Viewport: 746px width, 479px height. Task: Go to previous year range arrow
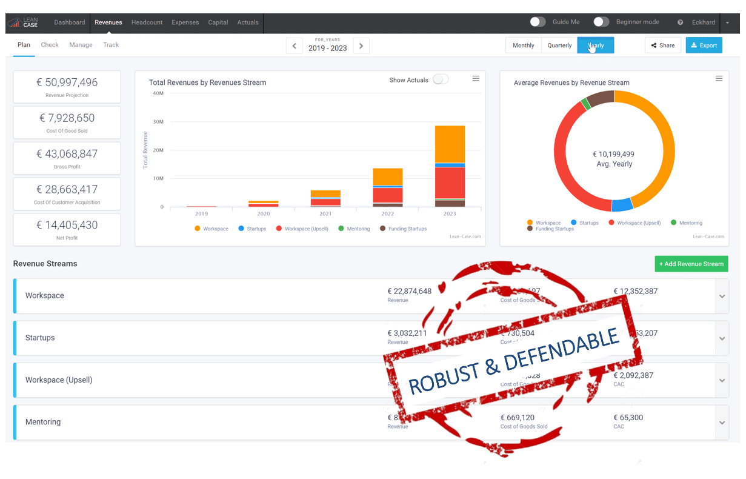(x=294, y=46)
